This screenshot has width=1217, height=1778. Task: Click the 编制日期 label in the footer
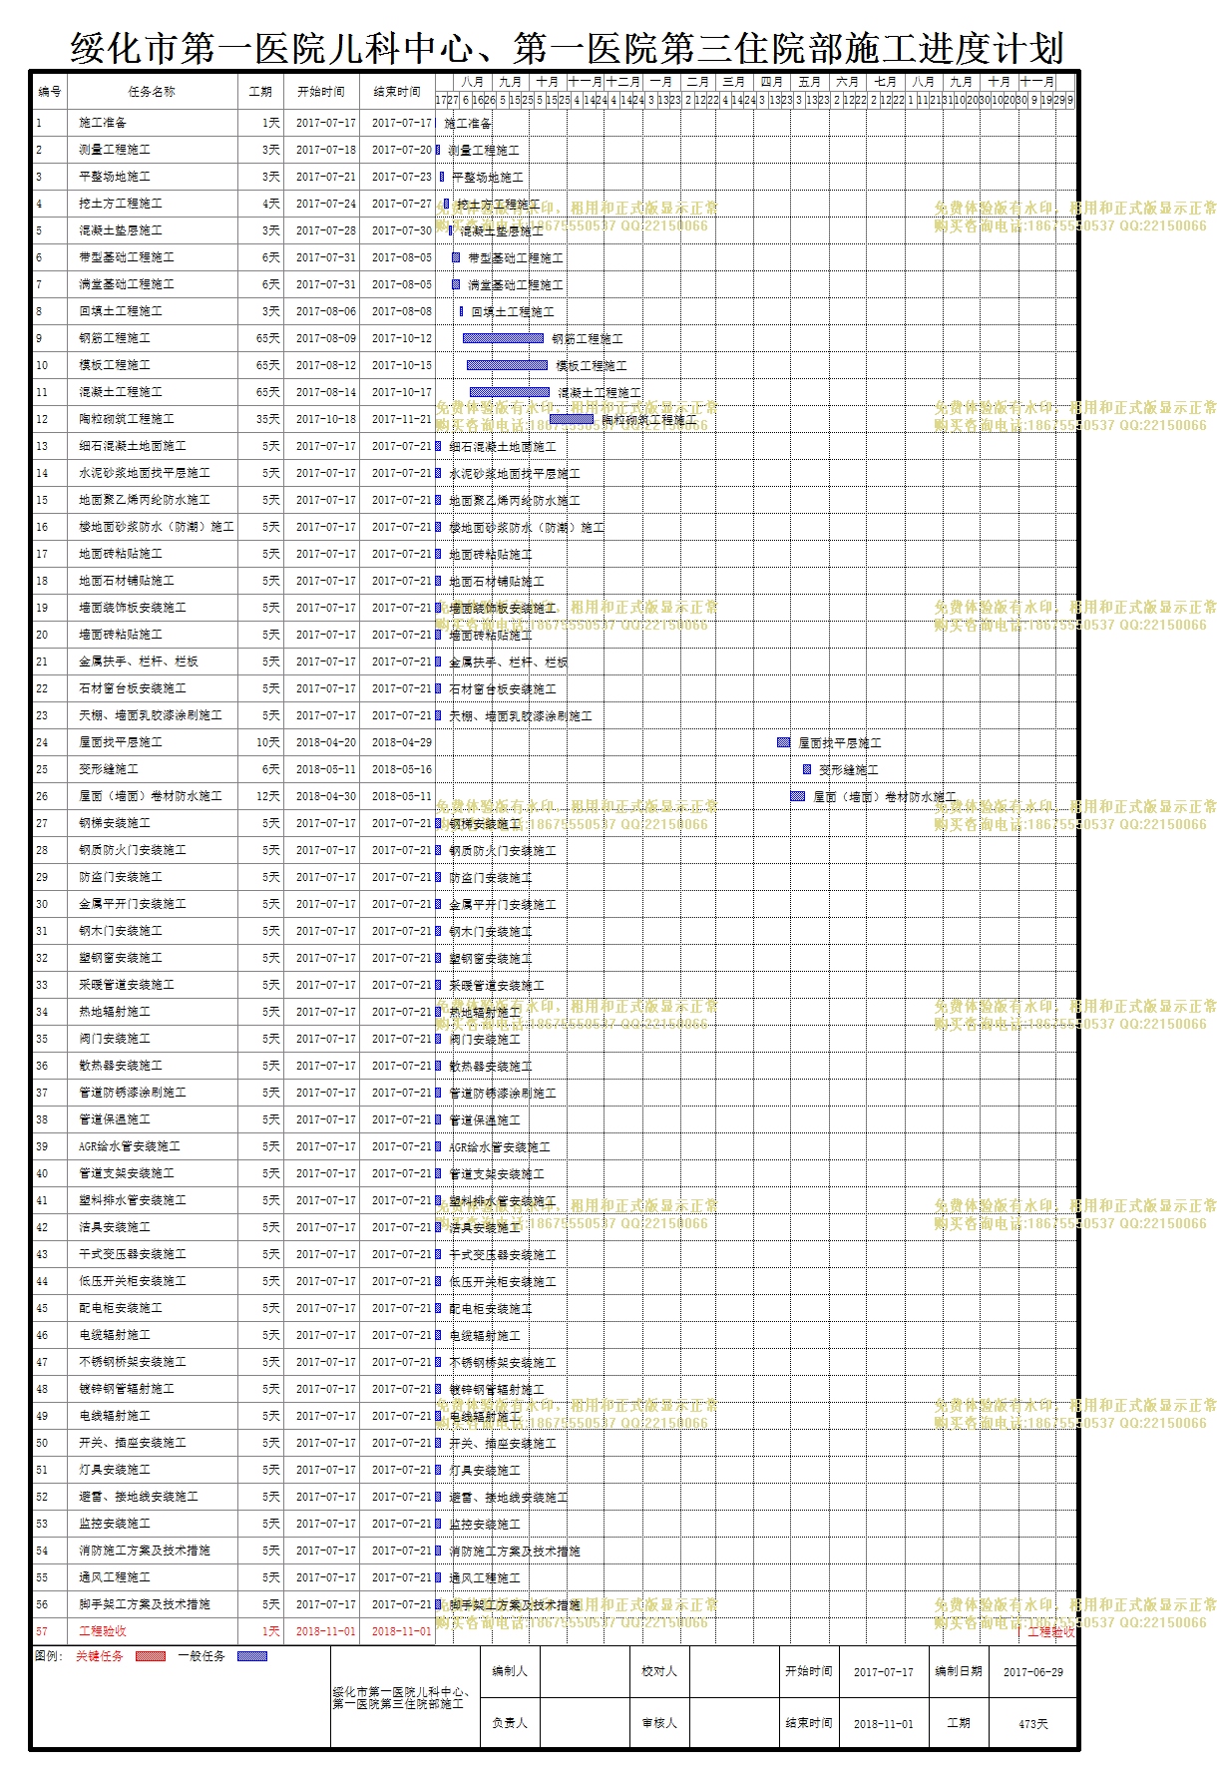pyautogui.click(x=959, y=1671)
